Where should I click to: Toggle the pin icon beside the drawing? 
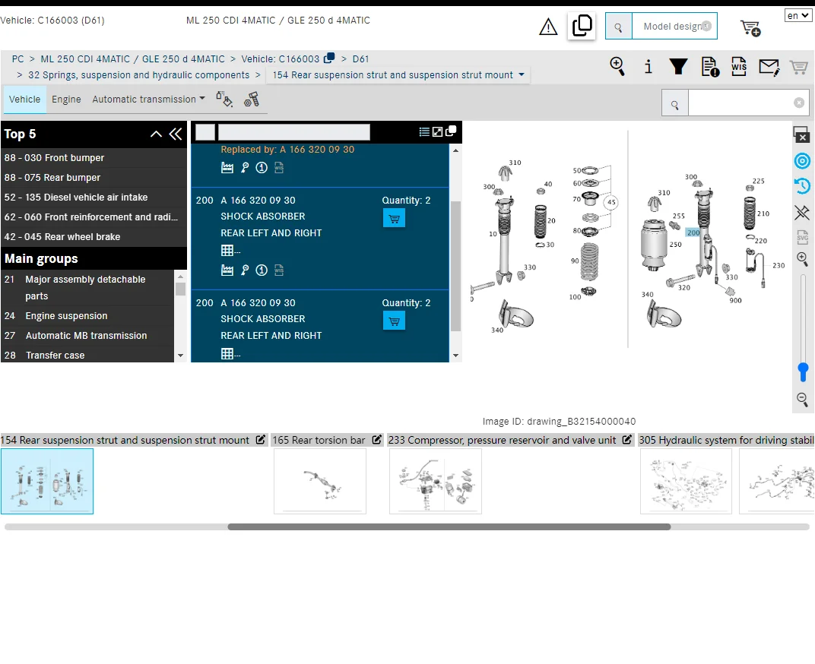click(x=802, y=212)
